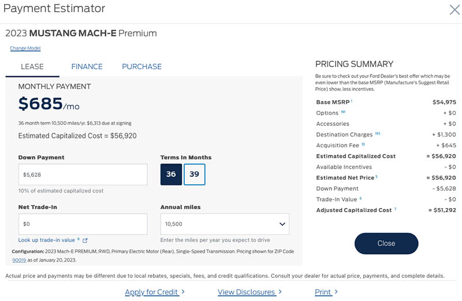Screen dimensions: 462x301
Task: Click the Base MSRP value $54,975
Action: (444, 102)
